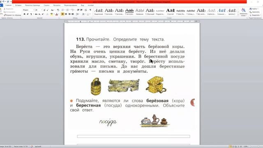The image size is (263, 148).
Task: Switch to the Разметка страницы tab
Action: pos(32,5)
